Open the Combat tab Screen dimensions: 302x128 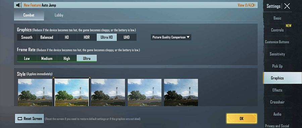tap(29, 15)
